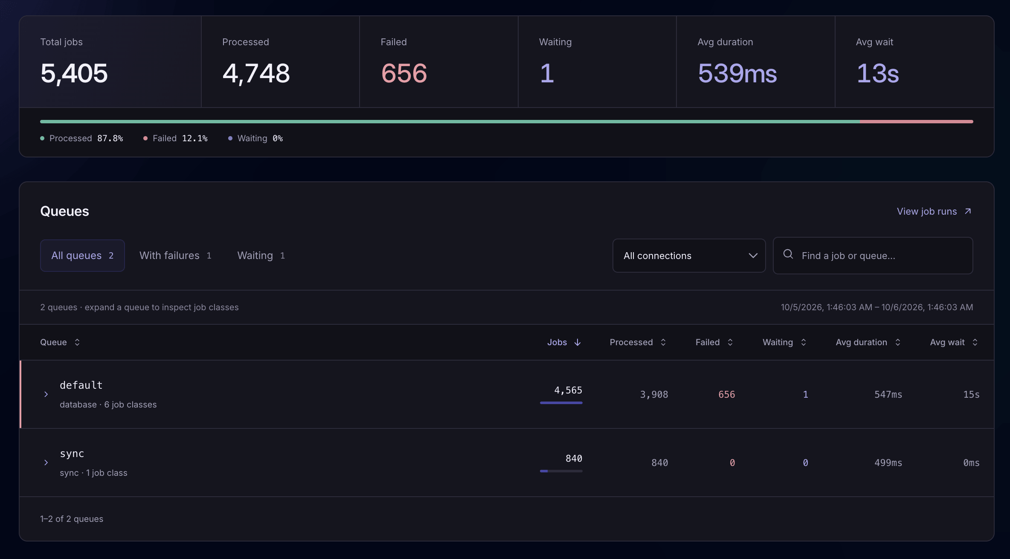The width and height of the screenshot is (1010, 559).
Task: Click the 4,565 jobs bar for default queue
Action: pos(561,402)
